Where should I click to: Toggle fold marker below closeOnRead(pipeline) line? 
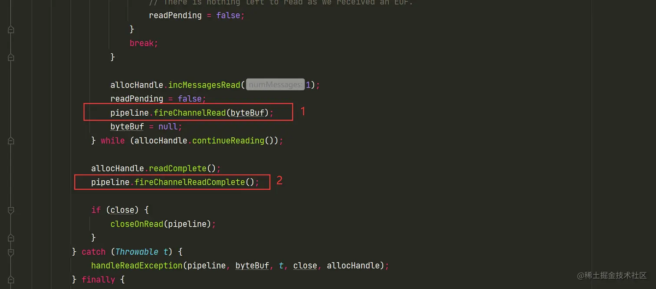[11, 237]
